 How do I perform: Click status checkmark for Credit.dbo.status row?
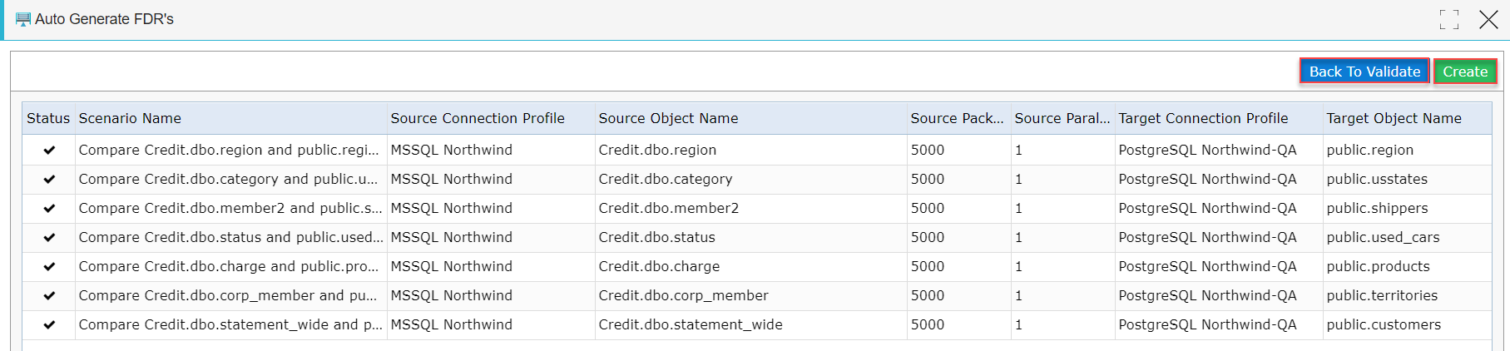(x=49, y=237)
